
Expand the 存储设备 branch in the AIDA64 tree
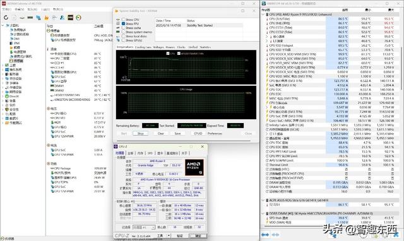(3, 87)
